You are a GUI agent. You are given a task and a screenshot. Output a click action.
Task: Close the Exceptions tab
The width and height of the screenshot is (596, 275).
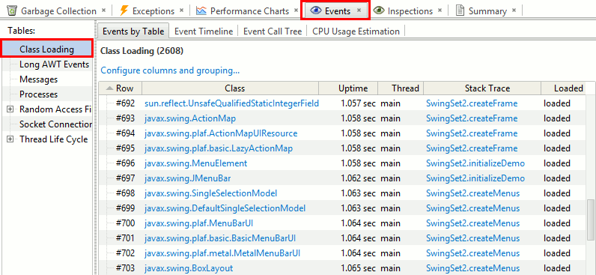[x=181, y=10]
